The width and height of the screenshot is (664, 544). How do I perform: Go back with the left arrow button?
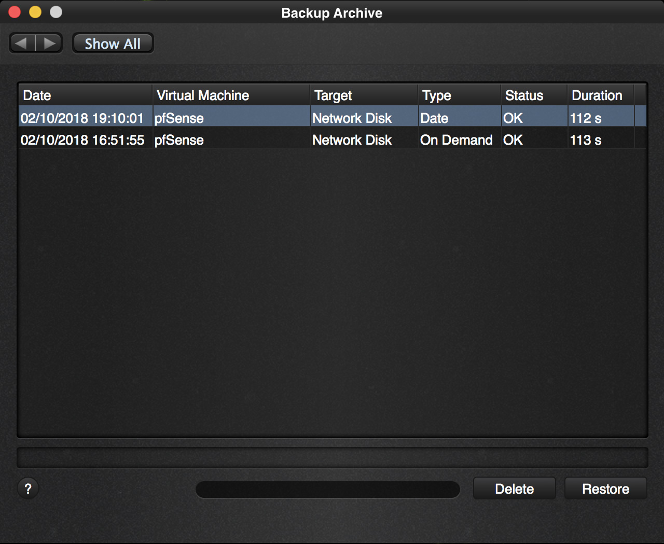point(22,43)
